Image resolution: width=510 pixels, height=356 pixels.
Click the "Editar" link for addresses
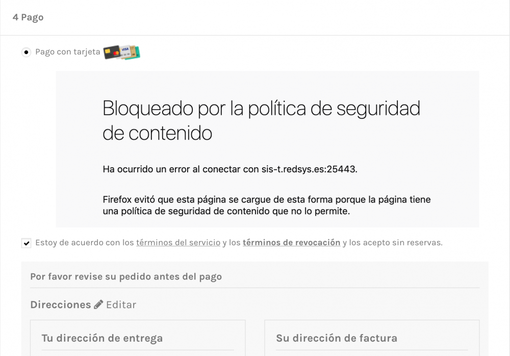(121, 304)
